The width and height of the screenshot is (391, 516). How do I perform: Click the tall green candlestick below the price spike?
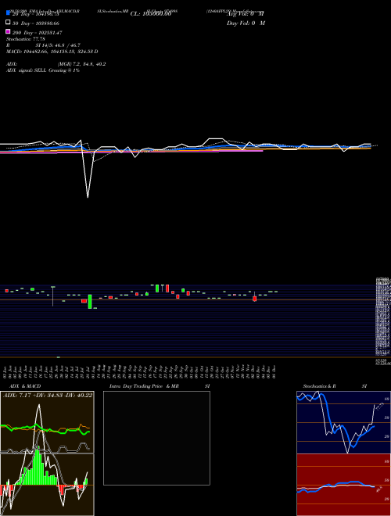(90, 302)
